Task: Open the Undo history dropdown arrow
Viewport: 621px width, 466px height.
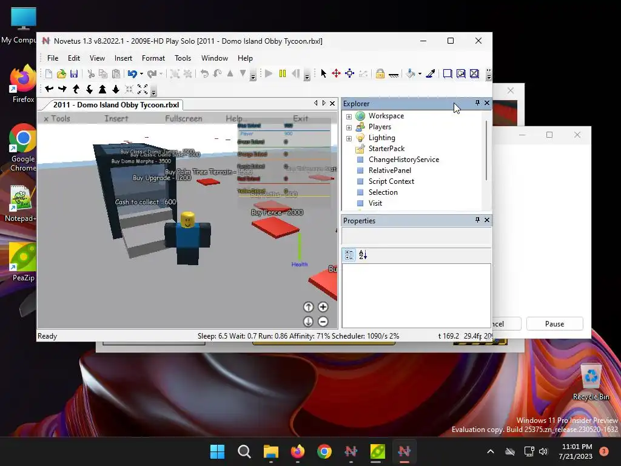Action: (142, 73)
